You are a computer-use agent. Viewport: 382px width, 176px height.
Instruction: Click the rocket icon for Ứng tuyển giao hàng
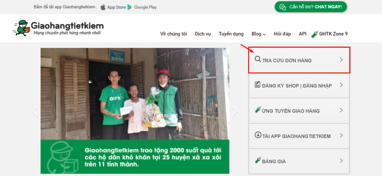(x=258, y=110)
